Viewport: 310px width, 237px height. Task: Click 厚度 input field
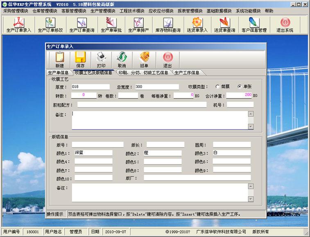[x=91, y=87]
